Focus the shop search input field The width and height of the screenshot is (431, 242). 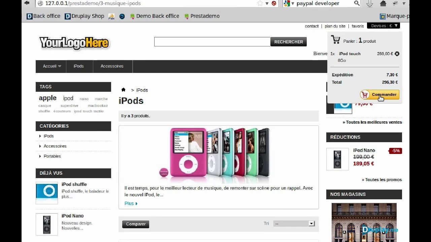coord(212,42)
